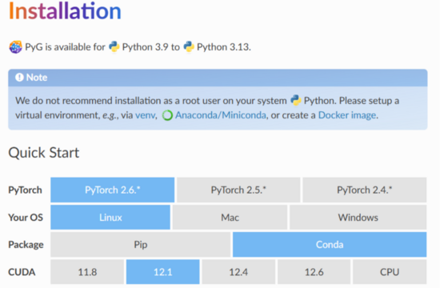440x288 pixels.
Task: Choose CUDA 11.8
Action: [87, 272]
